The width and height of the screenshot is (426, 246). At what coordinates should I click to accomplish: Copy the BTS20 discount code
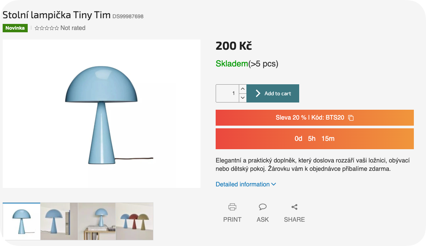(351, 118)
